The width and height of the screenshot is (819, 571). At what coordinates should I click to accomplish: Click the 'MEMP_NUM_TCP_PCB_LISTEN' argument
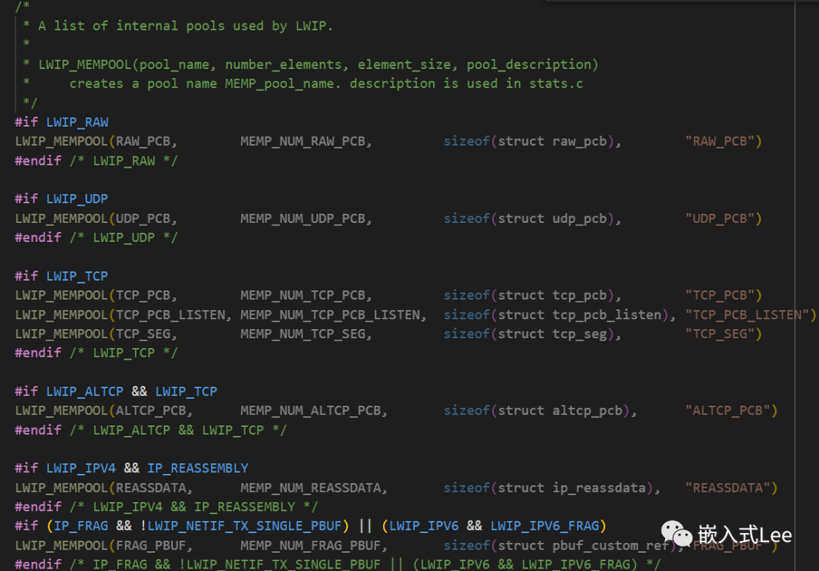[x=330, y=315]
